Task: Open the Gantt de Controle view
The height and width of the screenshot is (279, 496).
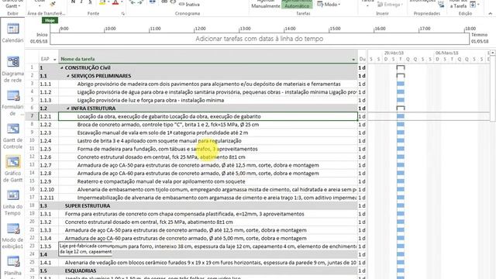Action: 12,136
